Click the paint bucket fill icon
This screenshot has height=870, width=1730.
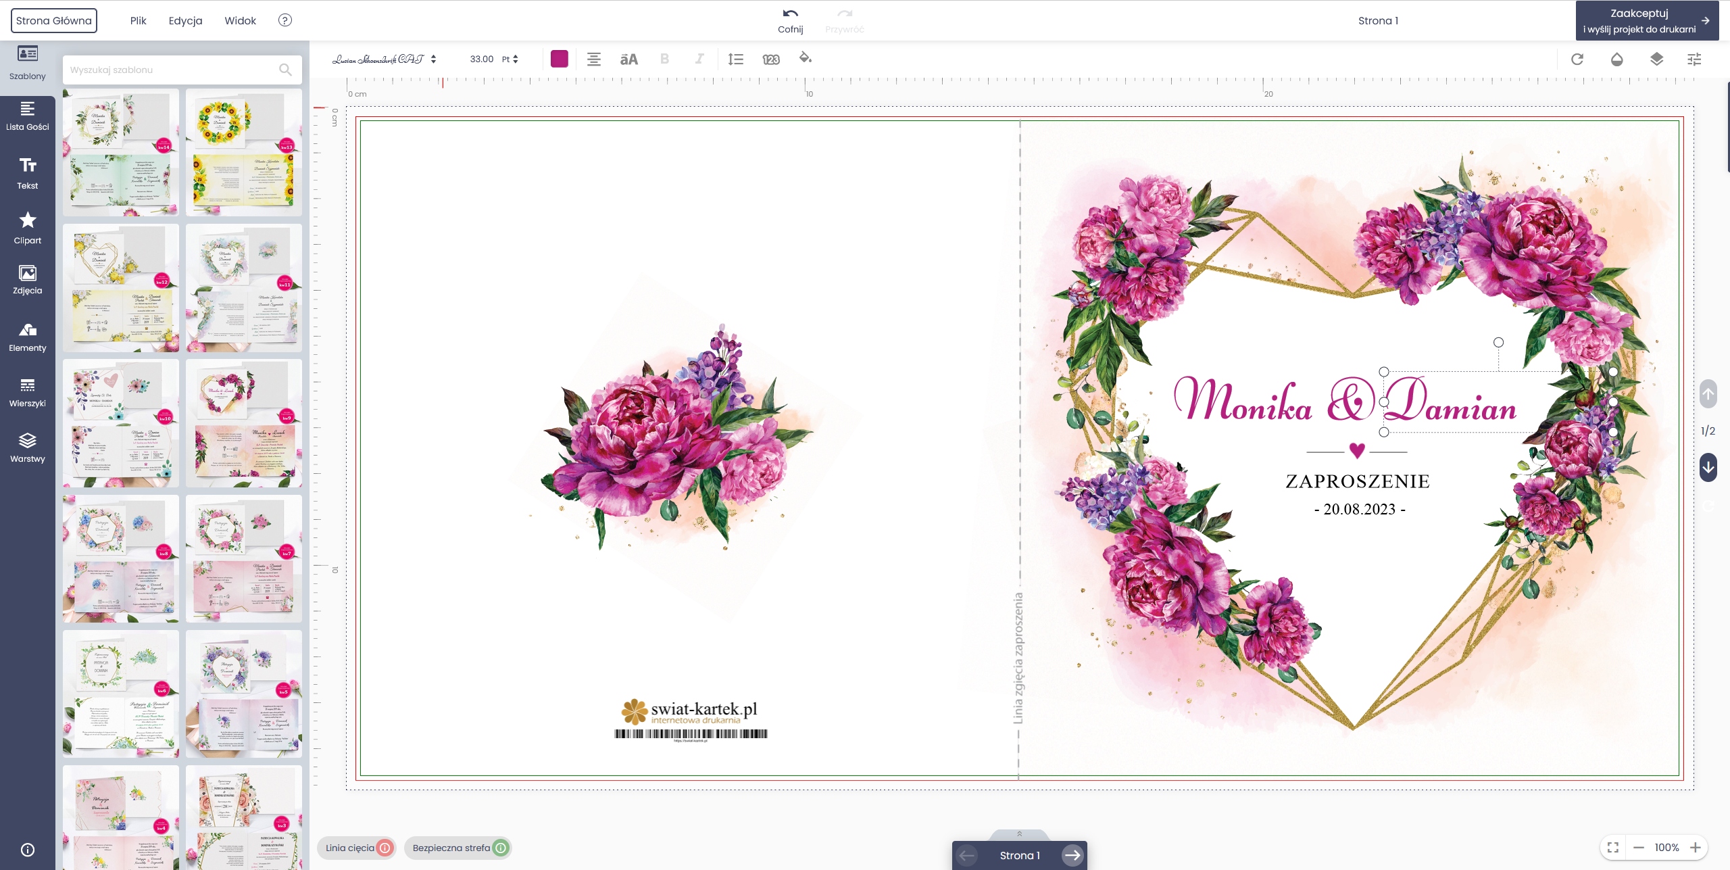pos(805,58)
